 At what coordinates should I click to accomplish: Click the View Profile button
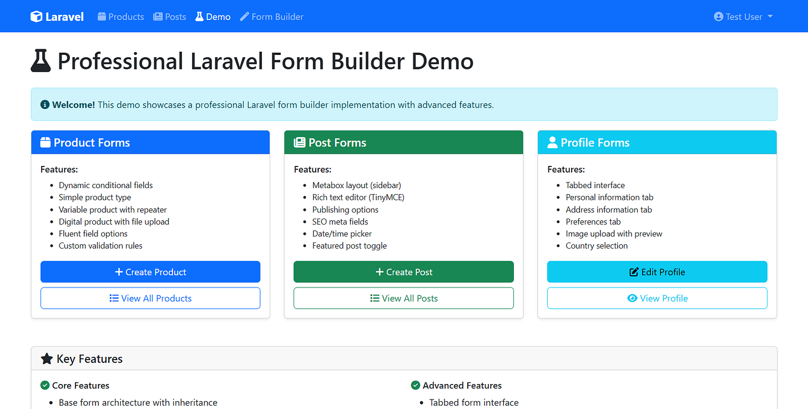(x=657, y=298)
